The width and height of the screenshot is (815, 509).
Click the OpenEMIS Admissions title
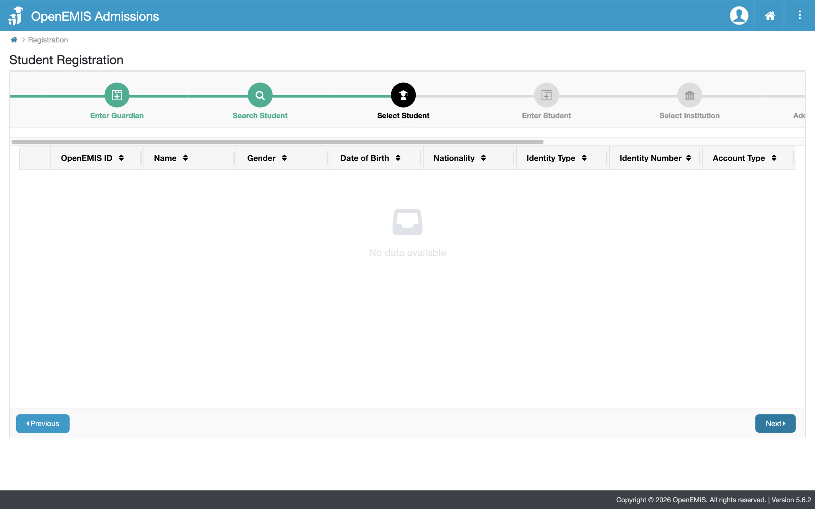point(95,16)
